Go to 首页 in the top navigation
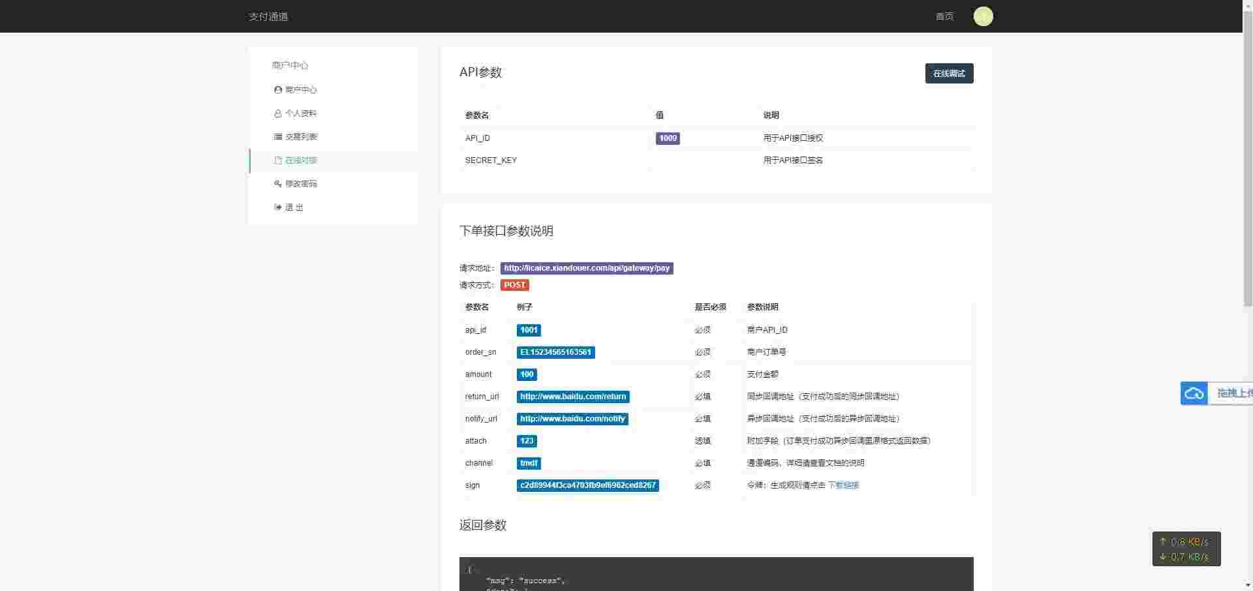The width and height of the screenshot is (1253, 591). click(944, 16)
